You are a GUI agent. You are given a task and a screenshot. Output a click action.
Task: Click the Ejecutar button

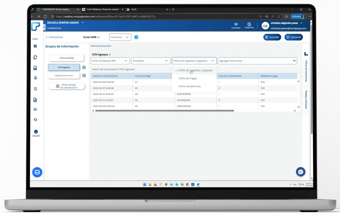(x=294, y=37)
